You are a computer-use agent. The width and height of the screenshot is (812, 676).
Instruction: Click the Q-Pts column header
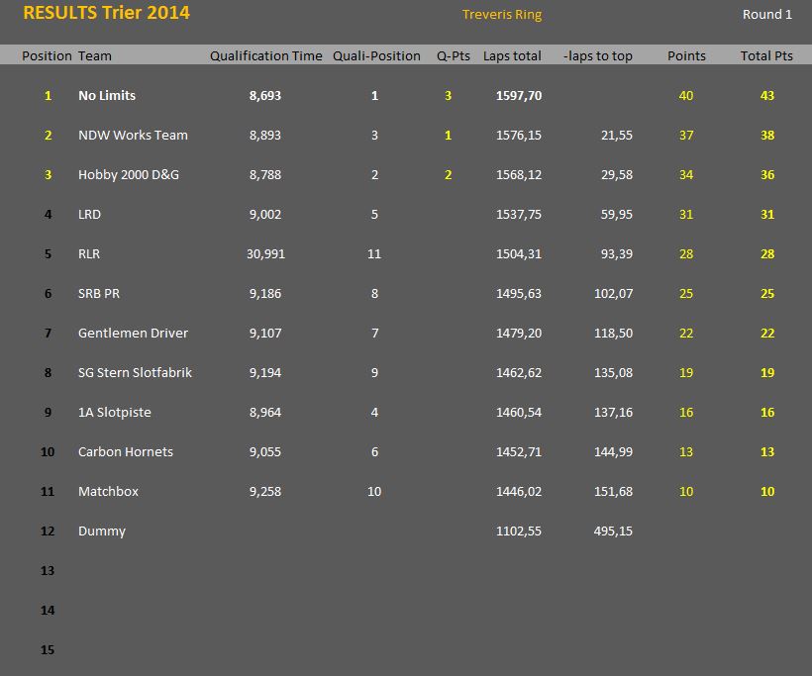[x=454, y=55]
